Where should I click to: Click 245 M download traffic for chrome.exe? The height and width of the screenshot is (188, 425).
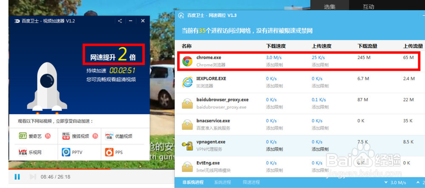point(364,58)
